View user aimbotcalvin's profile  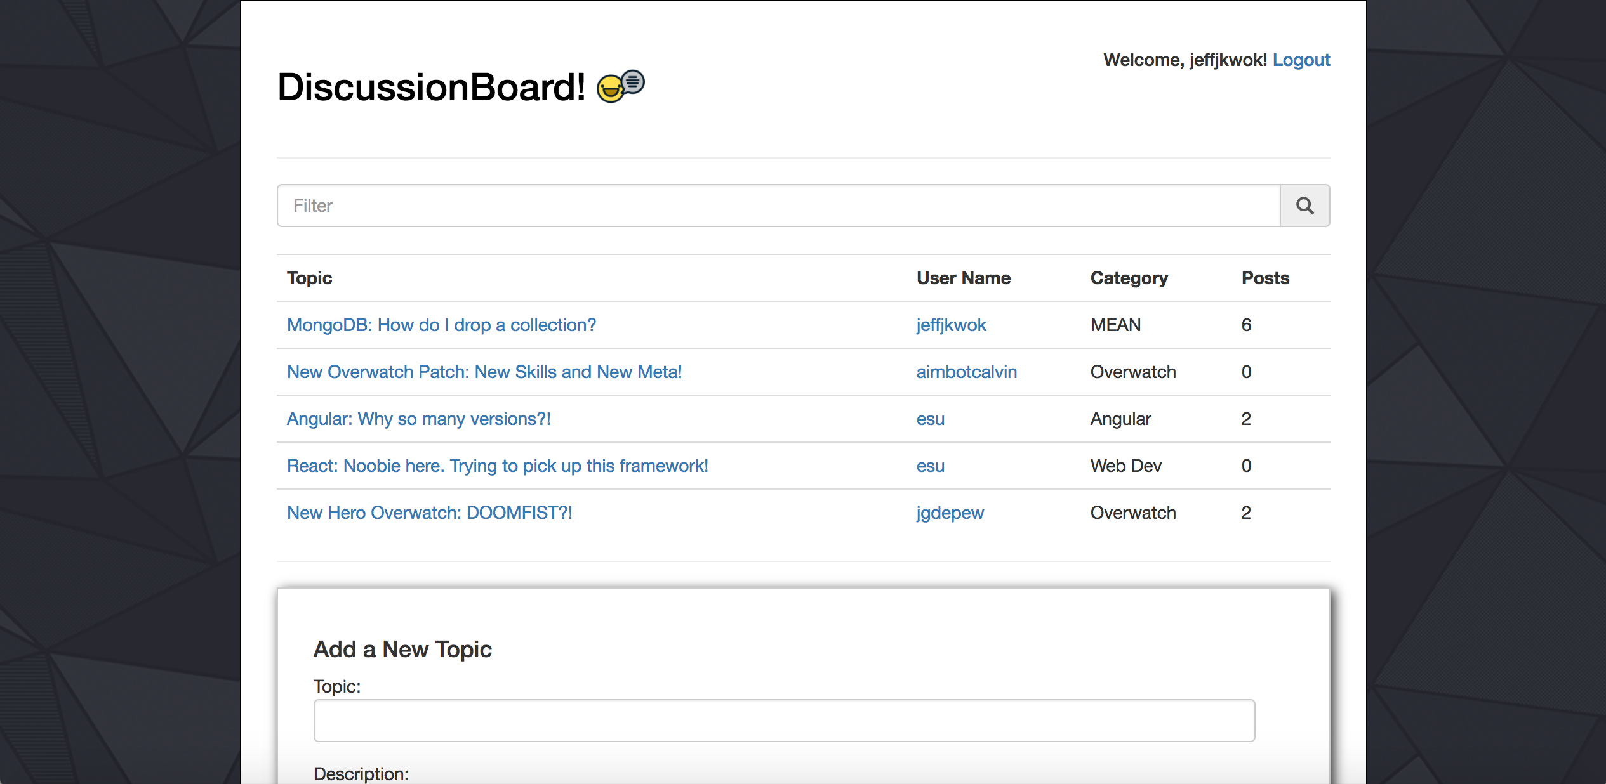click(x=966, y=372)
